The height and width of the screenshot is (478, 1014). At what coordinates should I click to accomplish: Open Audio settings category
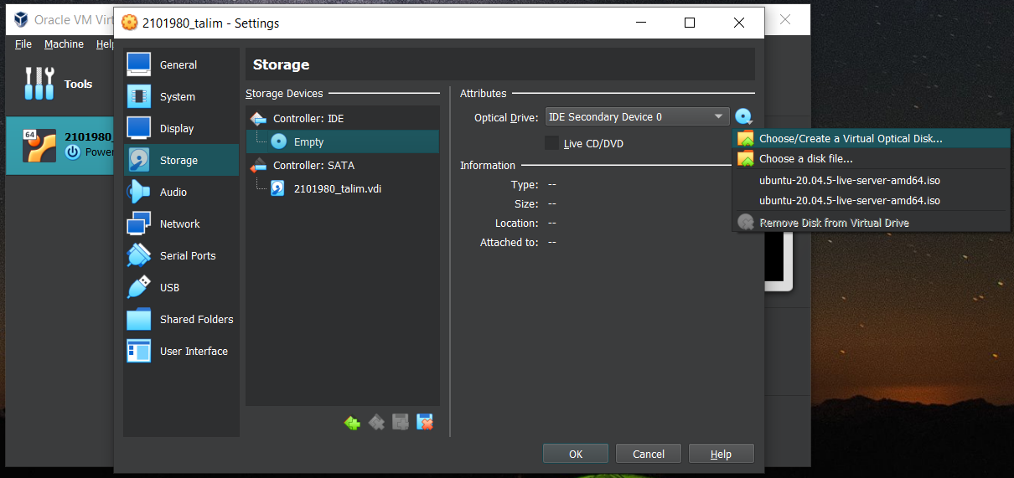click(181, 192)
